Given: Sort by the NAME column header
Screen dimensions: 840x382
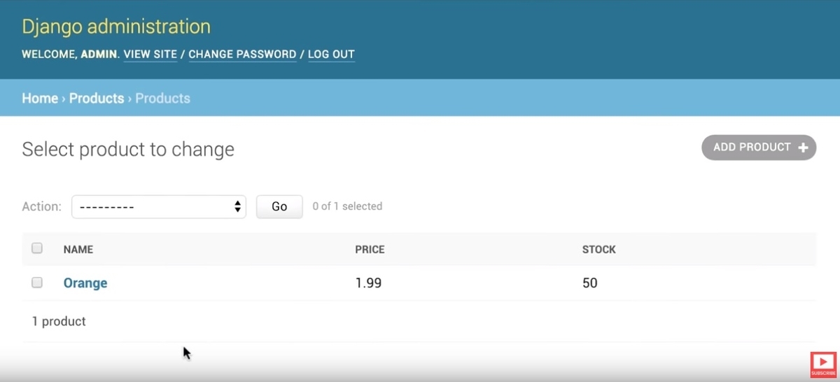Looking at the screenshot, I should click(x=78, y=249).
